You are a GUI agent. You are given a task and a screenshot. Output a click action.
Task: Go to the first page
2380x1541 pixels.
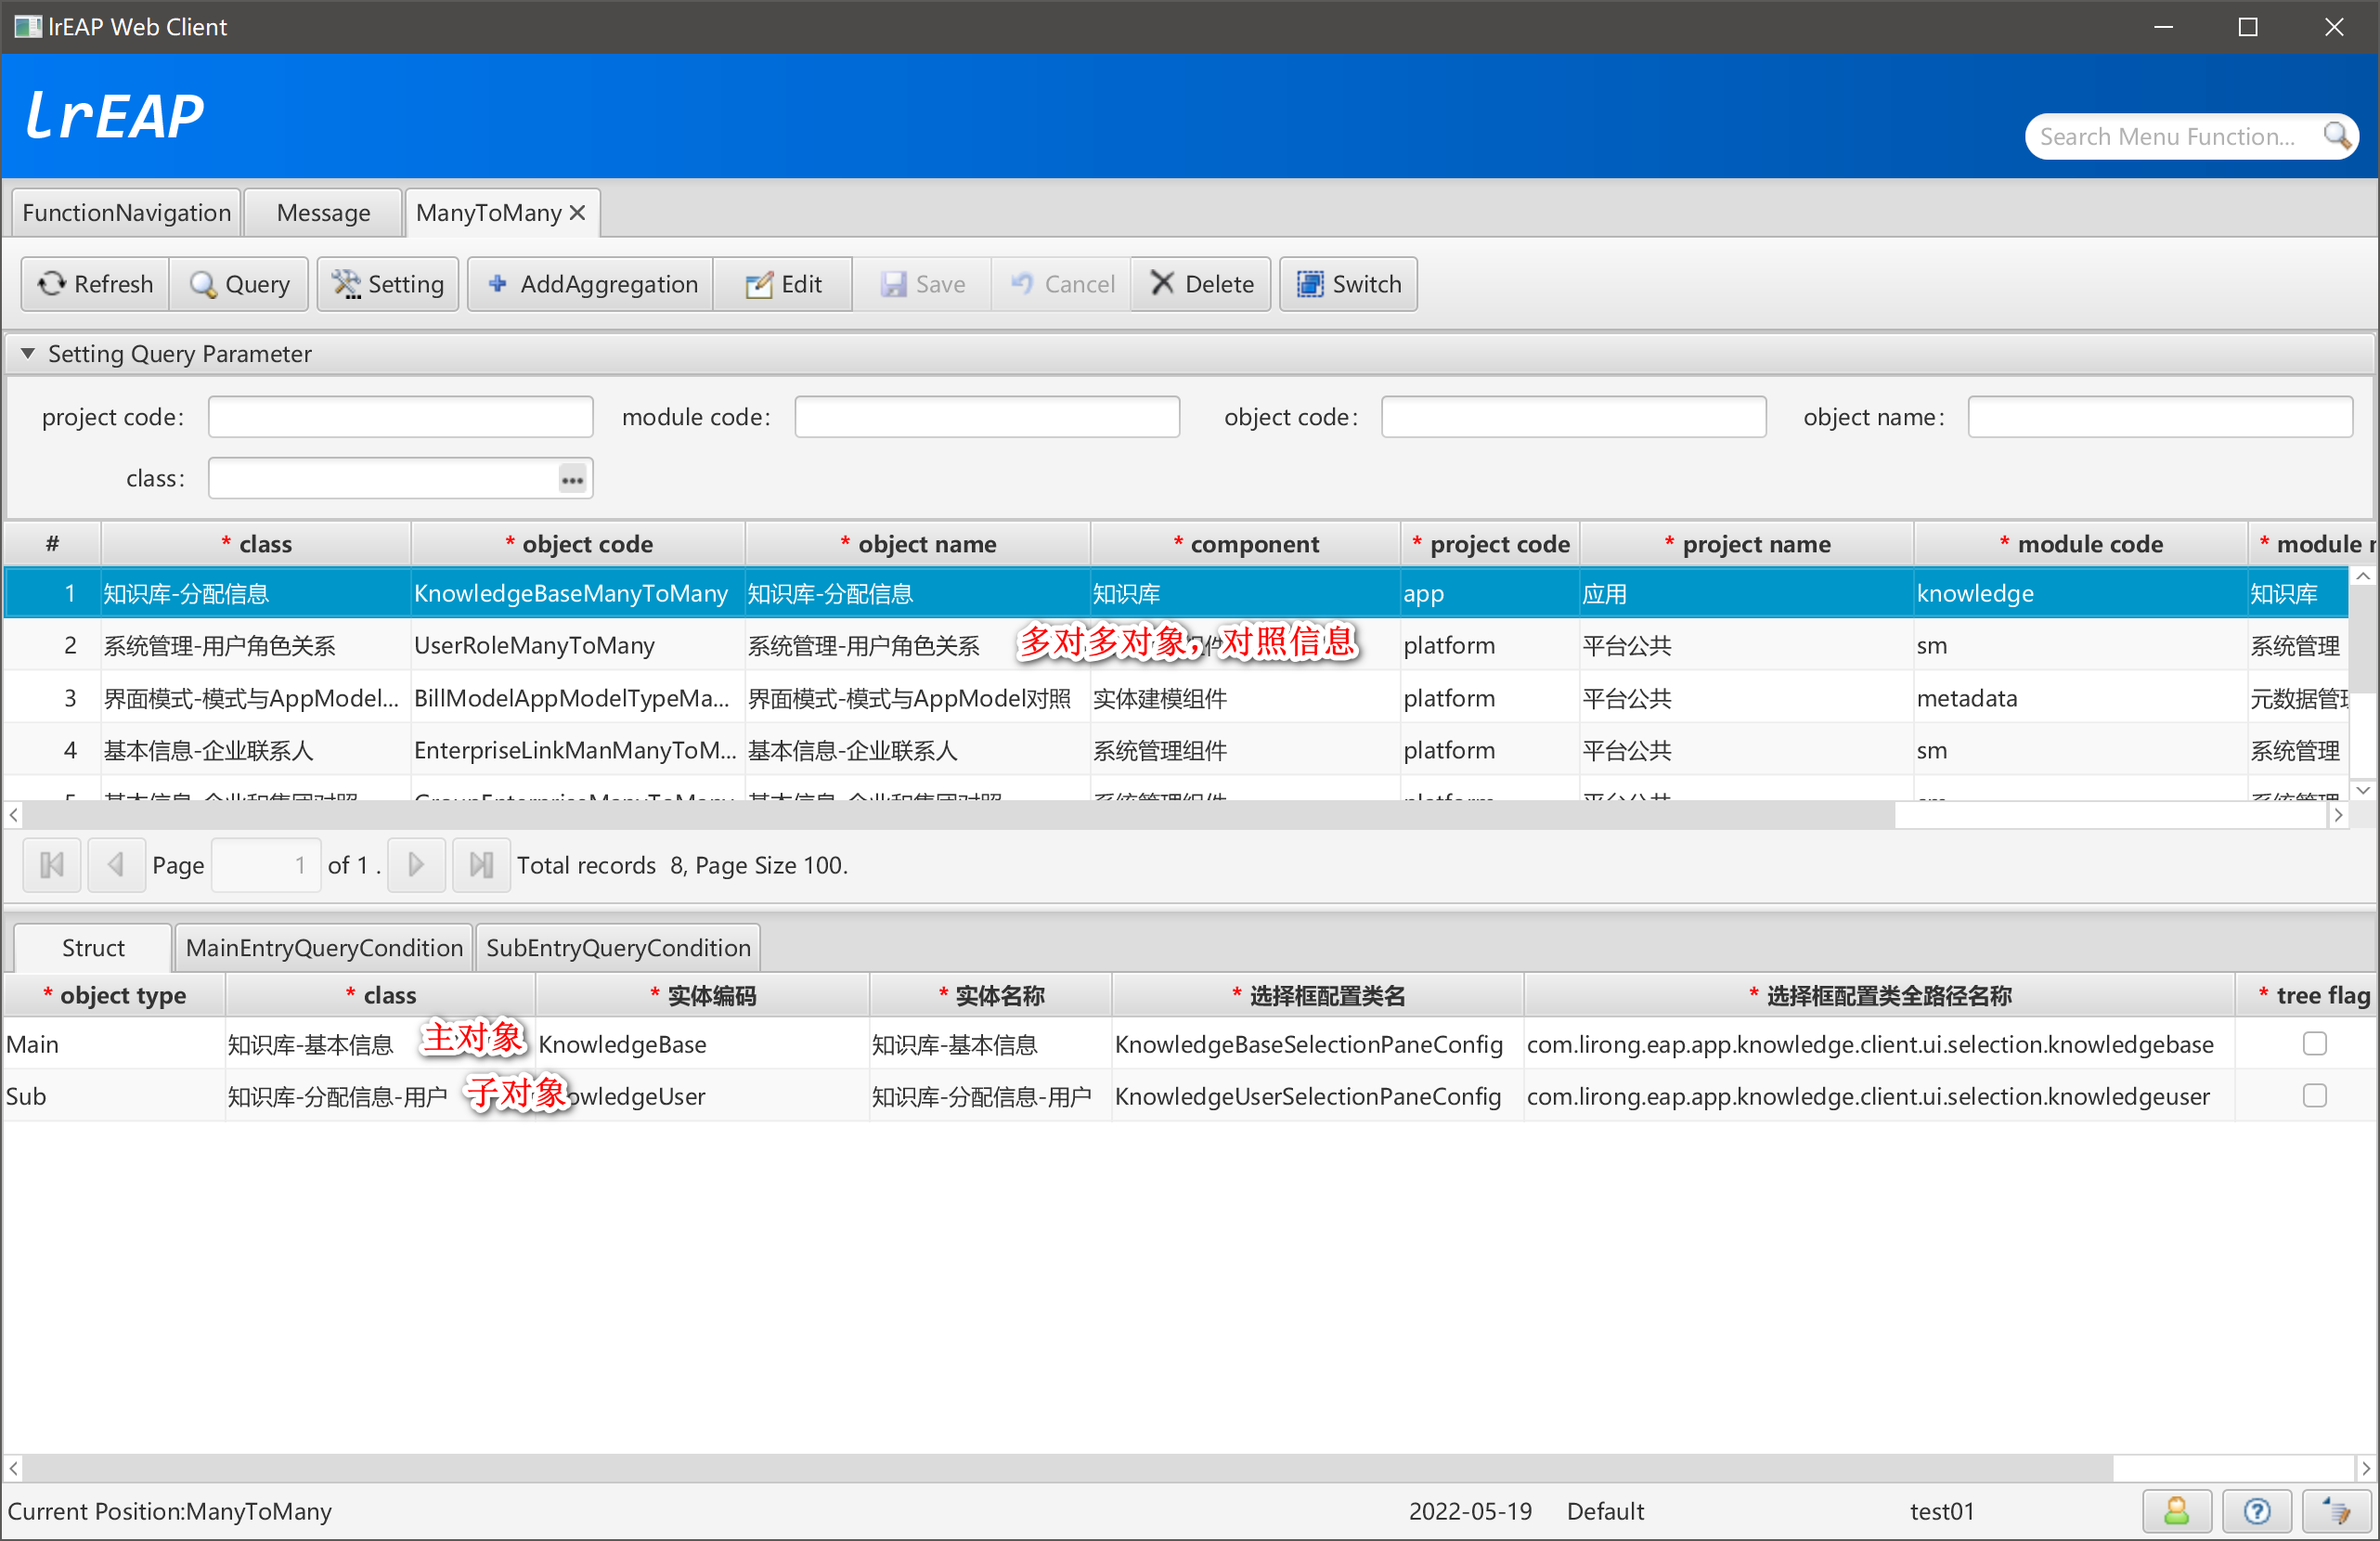coord(52,864)
